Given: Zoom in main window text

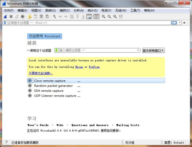Looking at the screenshot, I should click(103, 17).
